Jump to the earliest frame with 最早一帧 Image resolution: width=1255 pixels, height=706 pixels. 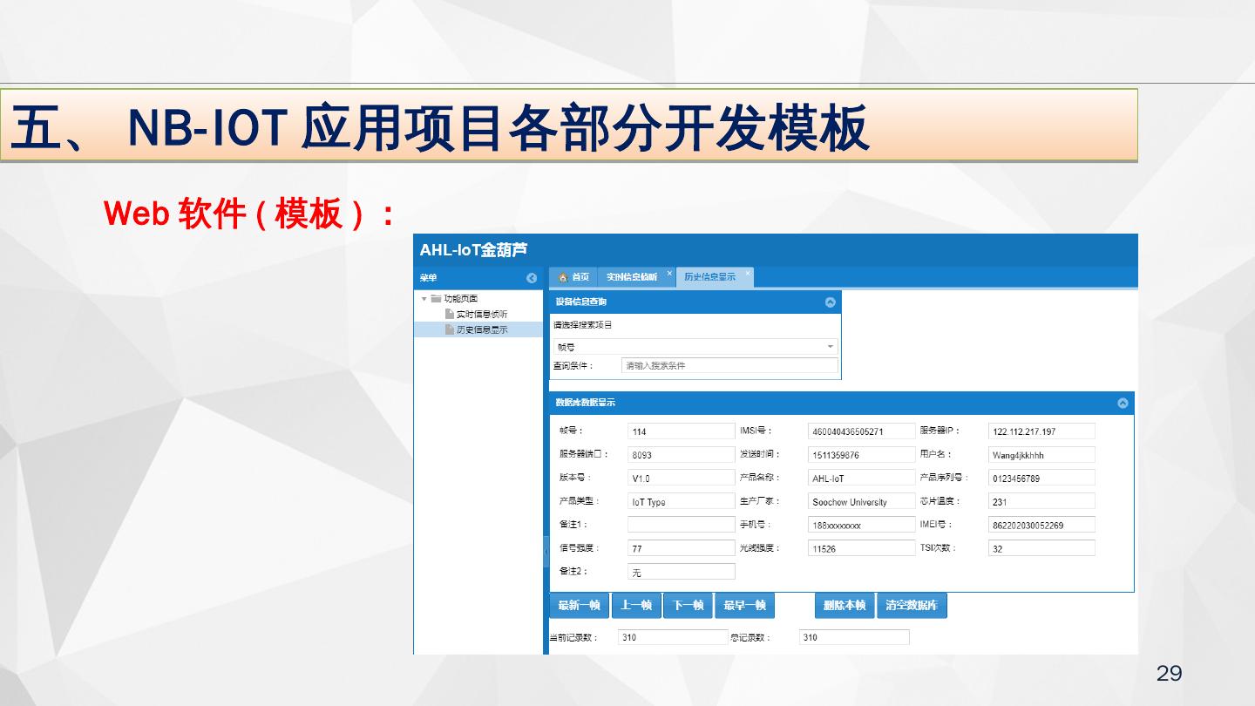tap(745, 606)
